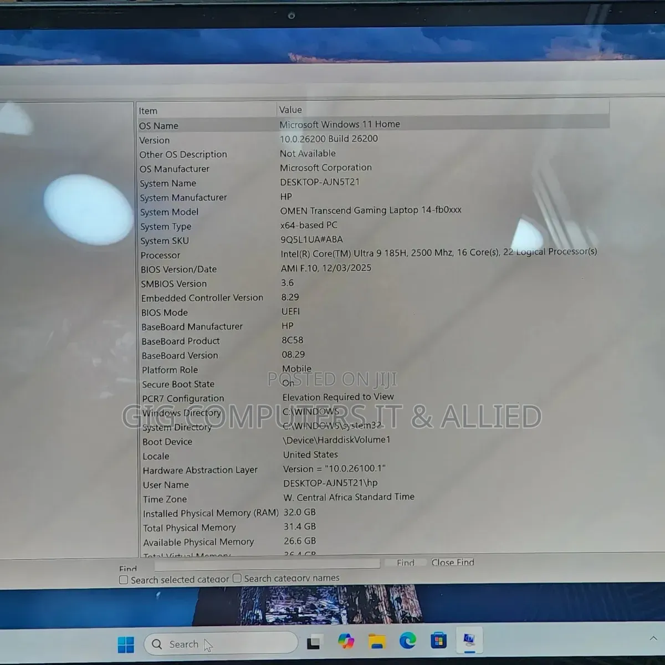Select the Version row
665x665 pixels.
coord(374,139)
